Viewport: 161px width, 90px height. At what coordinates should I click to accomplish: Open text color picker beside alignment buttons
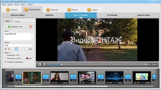point(29,49)
